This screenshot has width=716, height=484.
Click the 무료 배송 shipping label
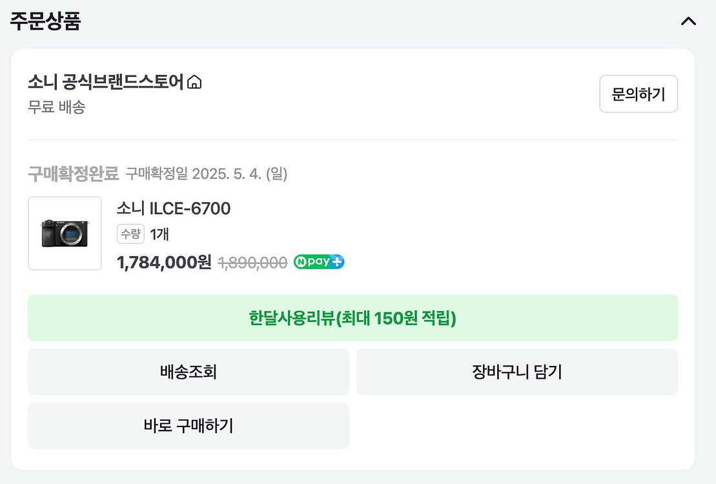(x=57, y=107)
